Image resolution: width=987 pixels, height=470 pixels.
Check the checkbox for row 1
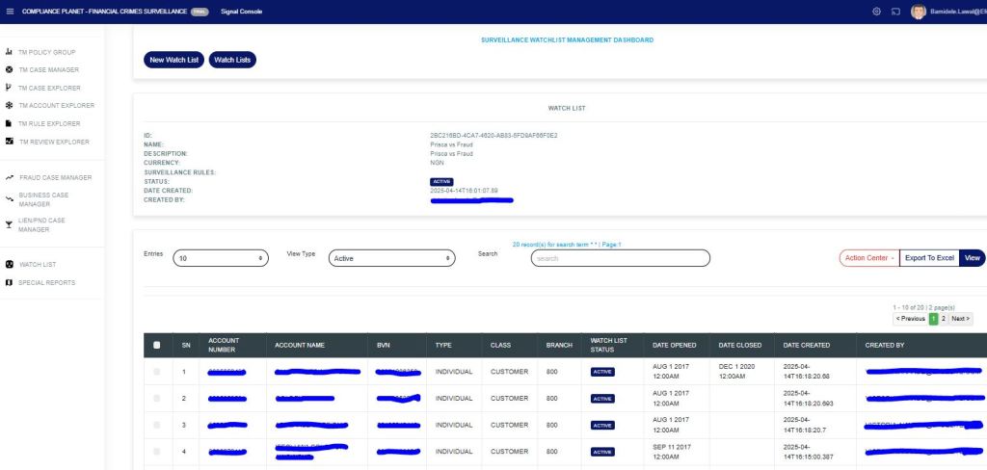pos(157,371)
